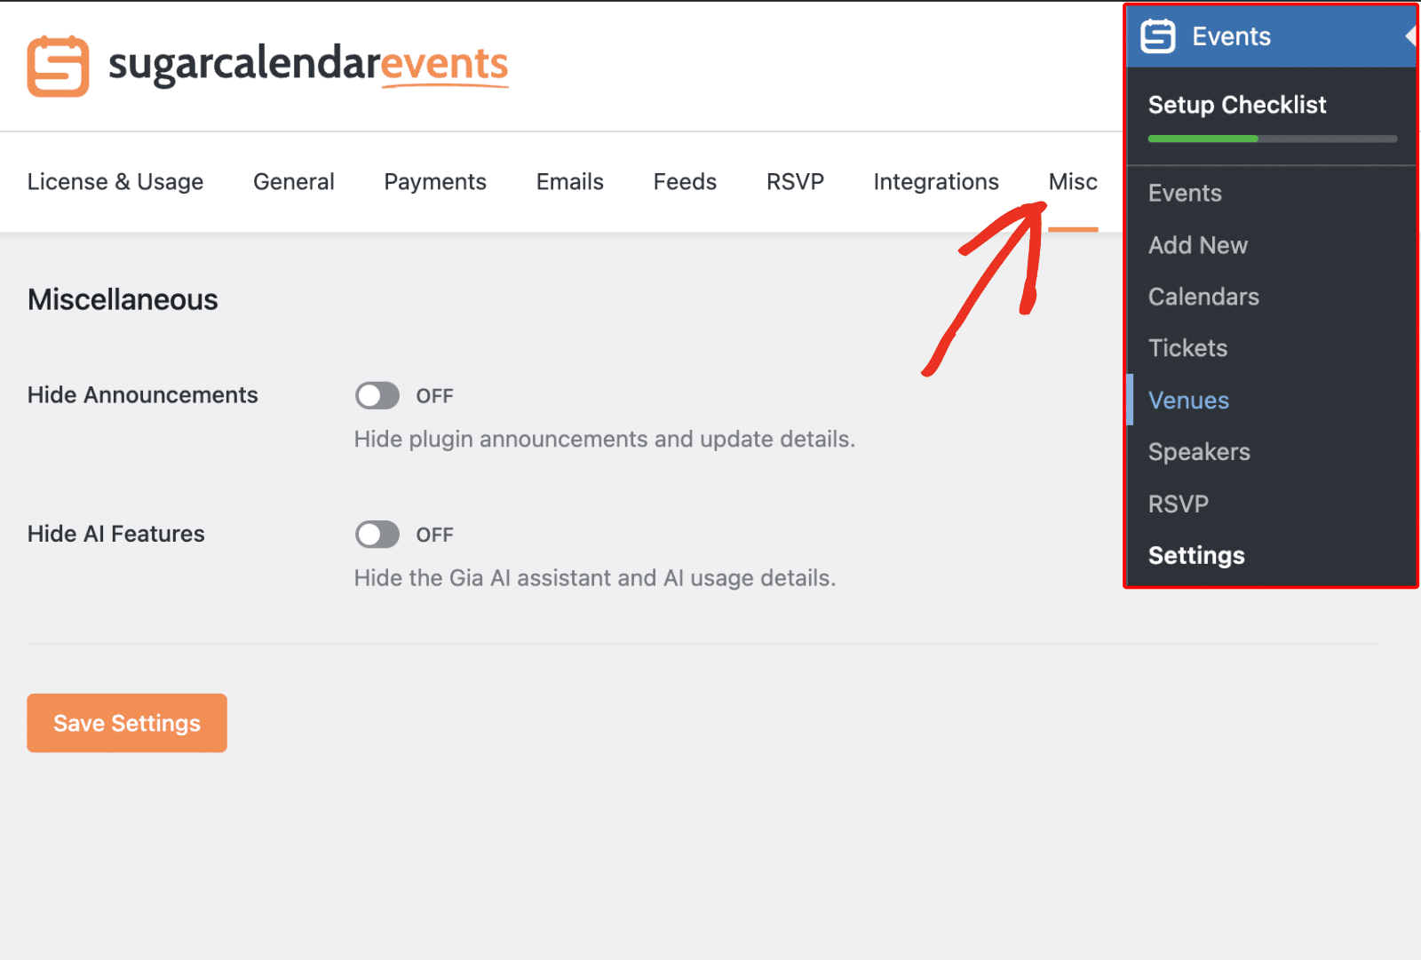Open Venues in sidebar menu

(1188, 401)
